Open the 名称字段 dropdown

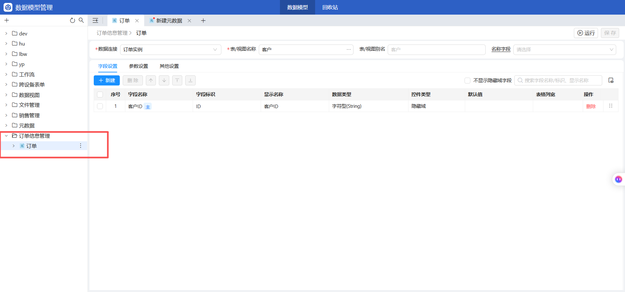[564, 50]
